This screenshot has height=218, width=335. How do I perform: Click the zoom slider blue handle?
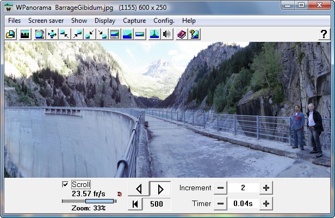point(100,201)
